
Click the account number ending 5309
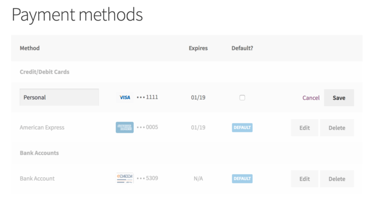147,178
